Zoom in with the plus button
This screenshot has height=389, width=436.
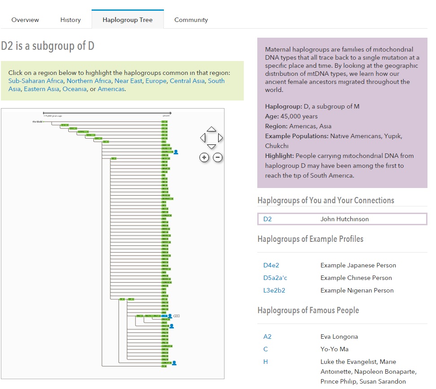coord(204,157)
